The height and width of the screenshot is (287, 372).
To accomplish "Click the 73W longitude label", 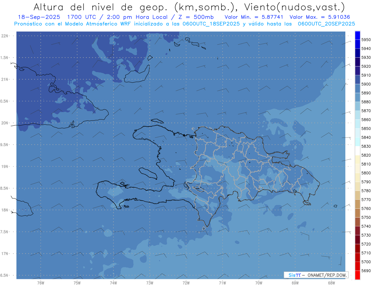I will (150, 283).
